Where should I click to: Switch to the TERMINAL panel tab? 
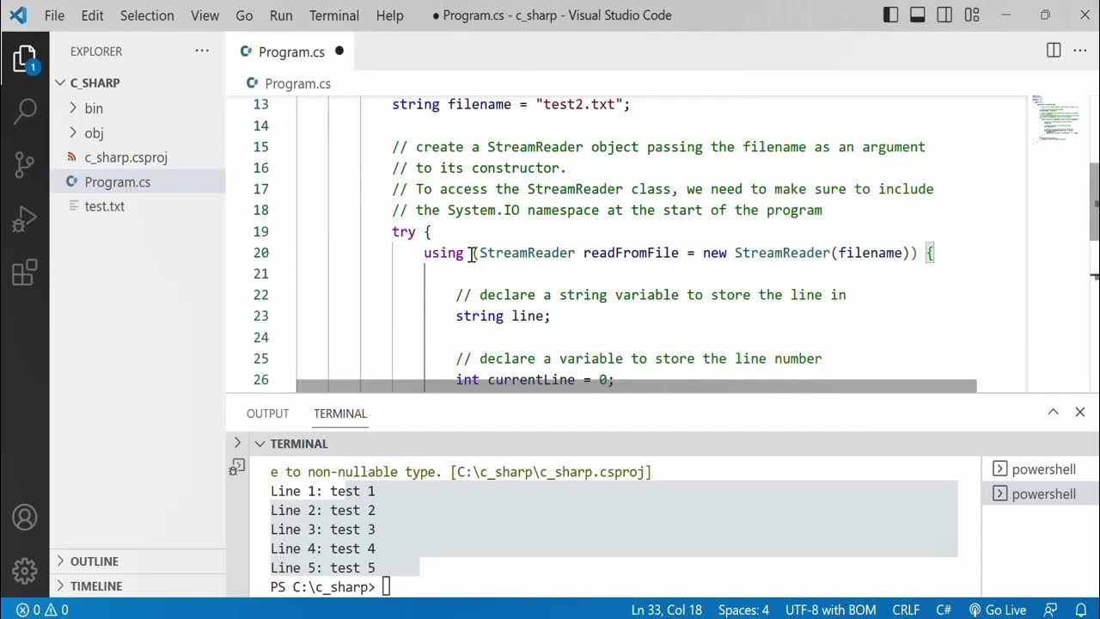[340, 414]
